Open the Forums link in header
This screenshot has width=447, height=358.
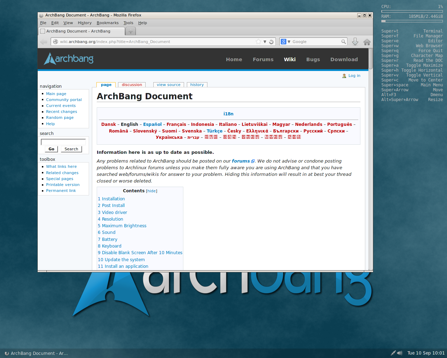263,59
